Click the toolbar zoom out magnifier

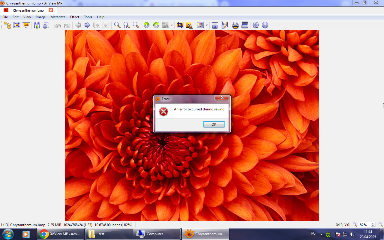(x=117, y=25)
